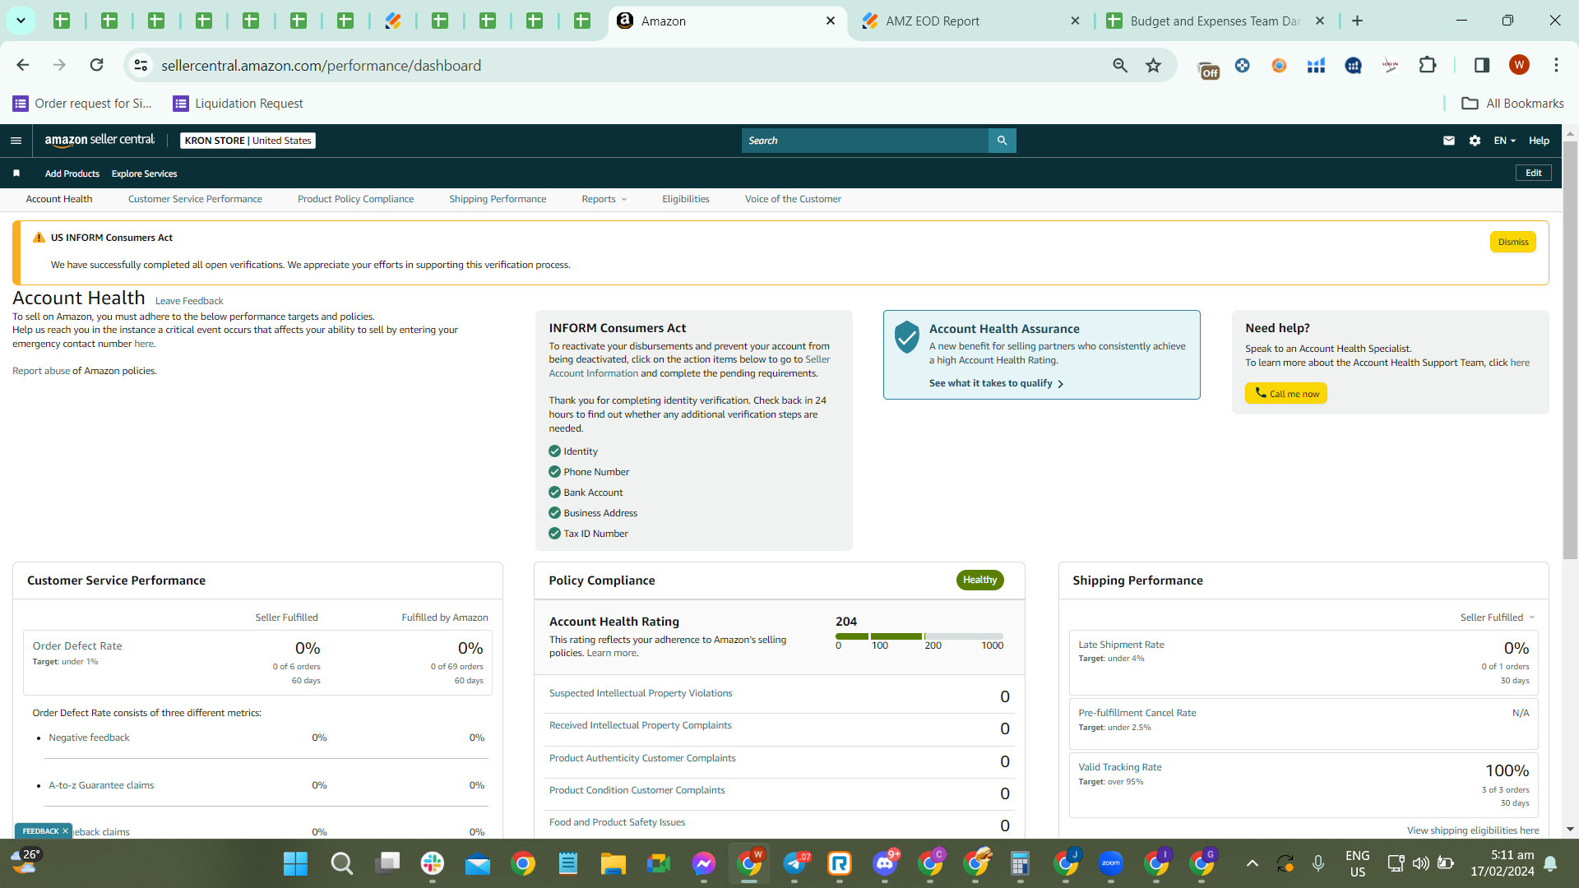This screenshot has height=888, width=1579.
Task: Open Chrome's three-dot menu
Action: pyautogui.click(x=1556, y=65)
